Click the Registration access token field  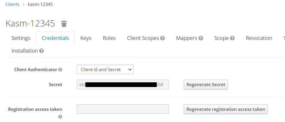(x=123, y=109)
